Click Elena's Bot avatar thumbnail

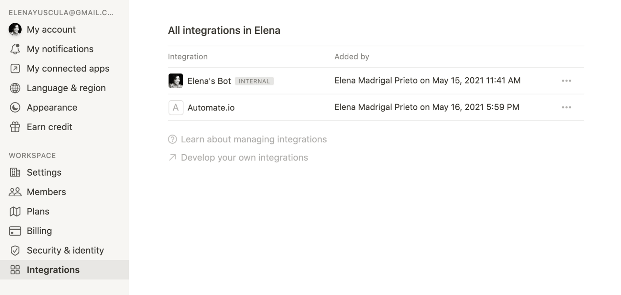click(176, 81)
